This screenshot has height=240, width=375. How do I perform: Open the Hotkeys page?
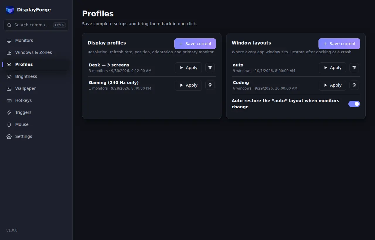(x=36, y=100)
